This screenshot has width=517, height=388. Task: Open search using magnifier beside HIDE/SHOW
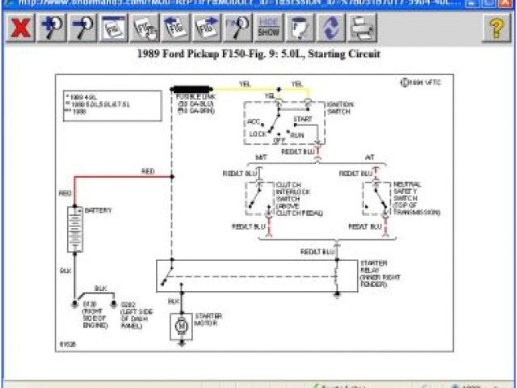coord(238,29)
